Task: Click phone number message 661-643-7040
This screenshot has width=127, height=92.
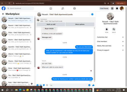Action: (x=47, y=64)
